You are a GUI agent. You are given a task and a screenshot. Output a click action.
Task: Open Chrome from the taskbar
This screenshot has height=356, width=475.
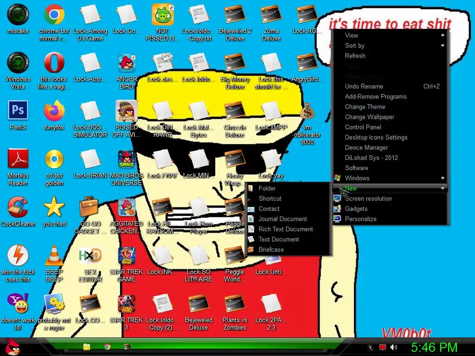click(107, 347)
